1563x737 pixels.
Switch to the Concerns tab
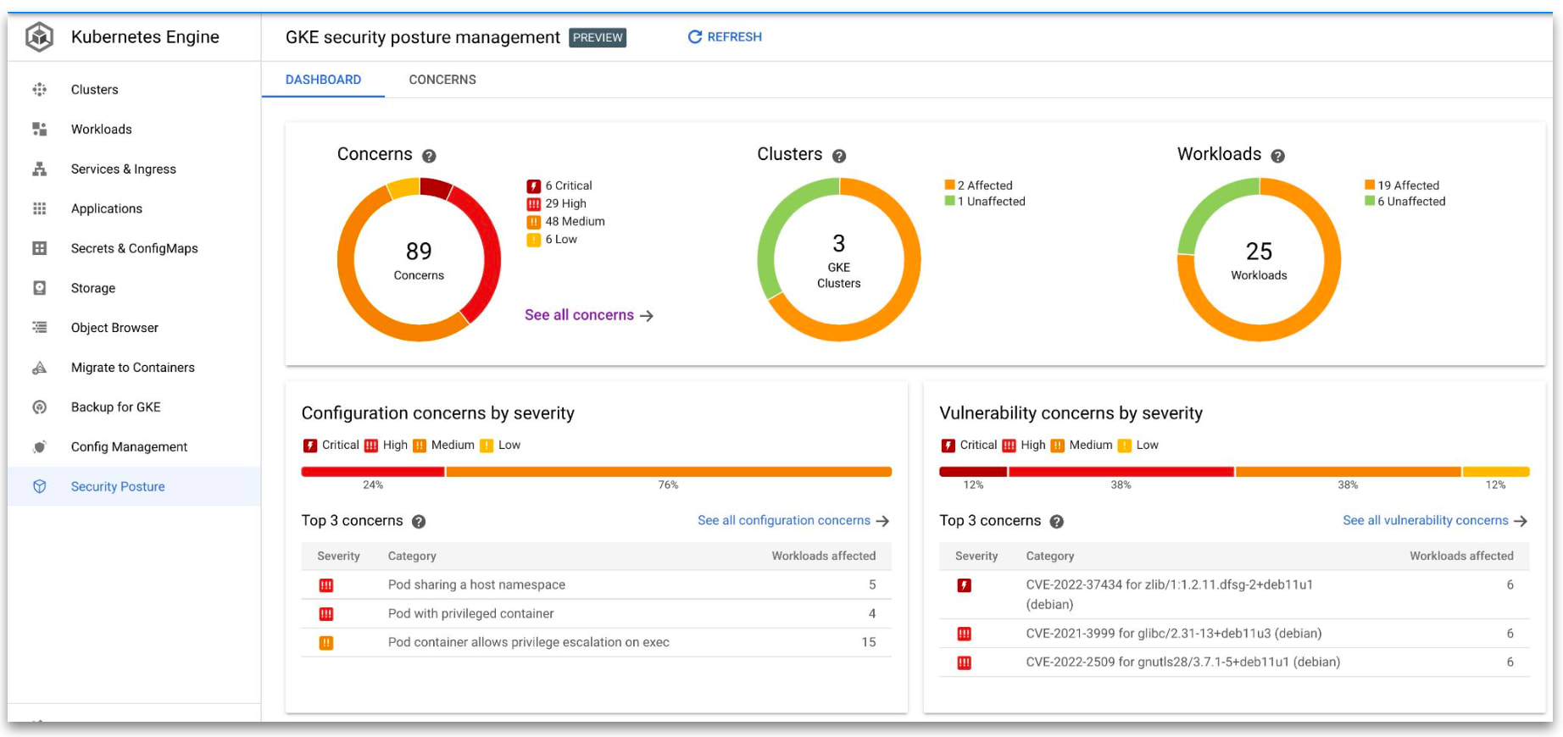tap(442, 80)
